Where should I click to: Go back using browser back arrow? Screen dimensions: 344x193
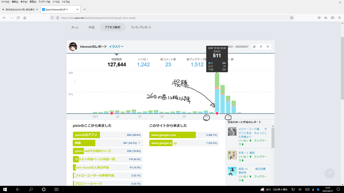coord(5,18)
